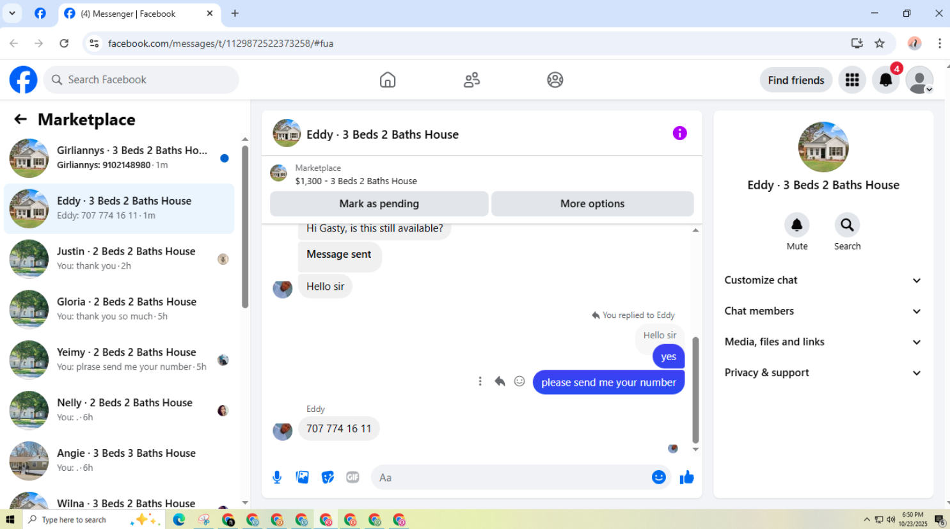Select the Messenger | Facebook tab

[139, 13]
